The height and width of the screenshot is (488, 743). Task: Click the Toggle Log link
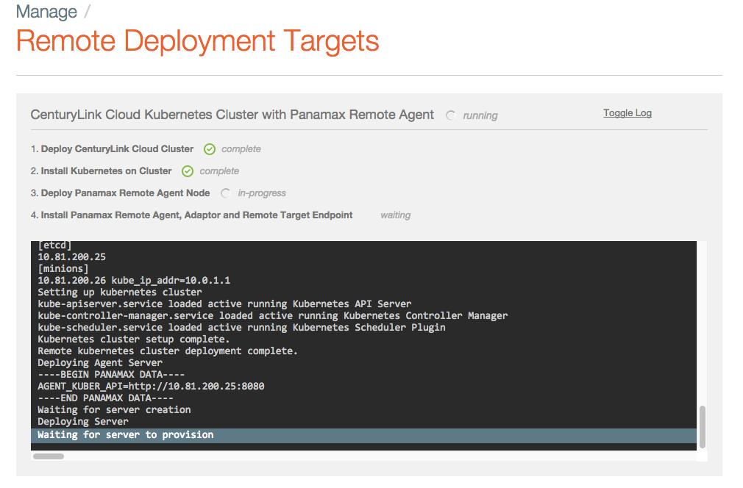pos(628,113)
